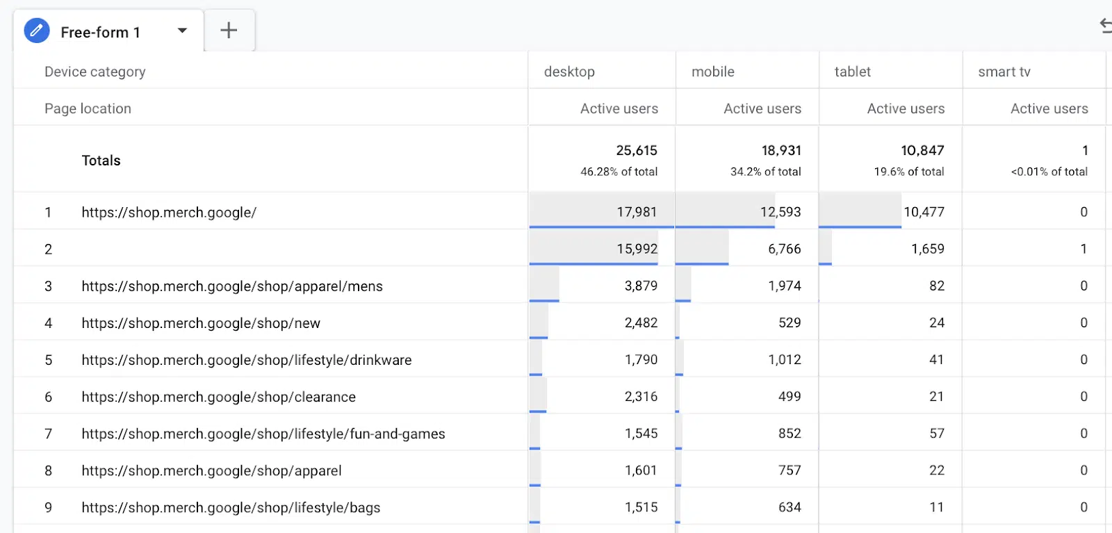The image size is (1112, 533).
Task: Sort by Active users under desktop
Action: tap(619, 108)
